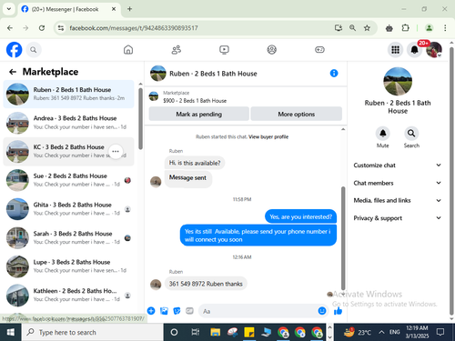Send a thumbs-up like
455x341 pixels.
point(338,311)
